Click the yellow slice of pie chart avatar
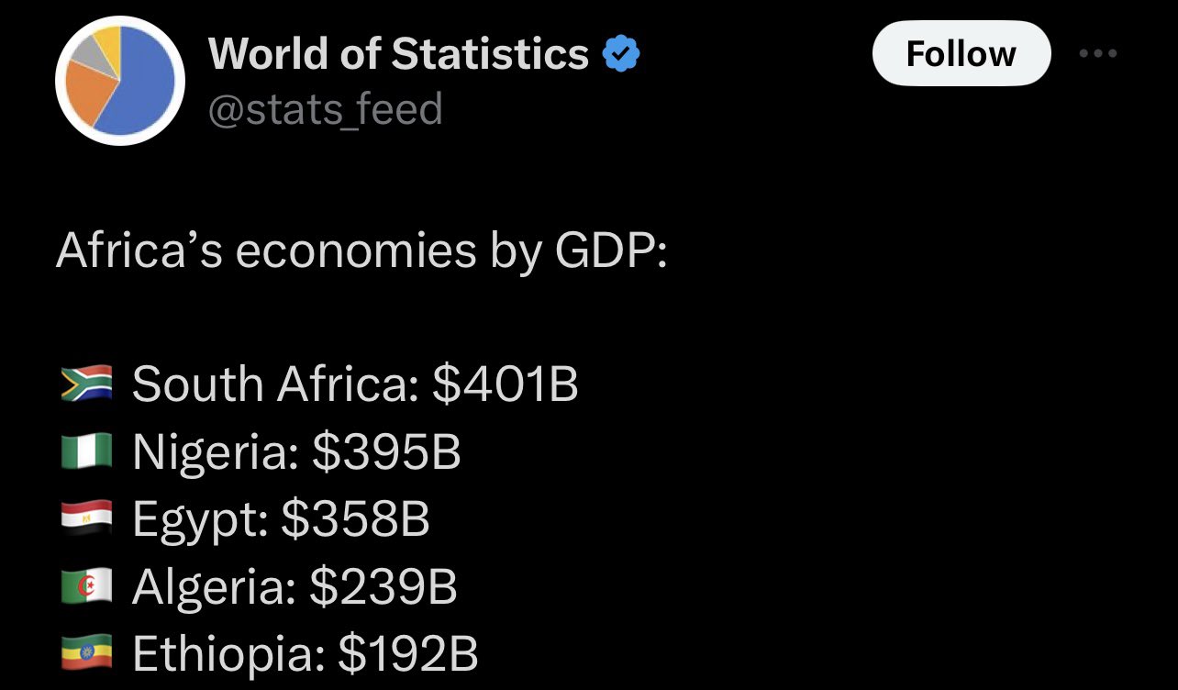Viewport: 1178px width, 690px height. (x=106, y=42)
